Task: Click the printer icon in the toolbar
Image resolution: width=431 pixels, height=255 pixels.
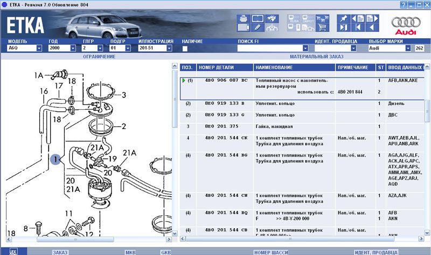Action: [243, 18]
